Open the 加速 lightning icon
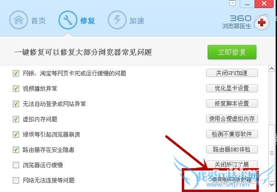 (117, 20)
